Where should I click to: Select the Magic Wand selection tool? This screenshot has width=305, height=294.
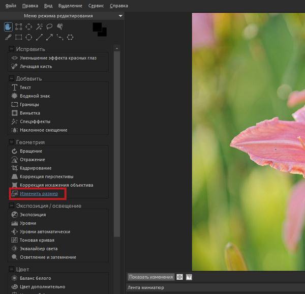pyautogui.click(x=39, y=26)
